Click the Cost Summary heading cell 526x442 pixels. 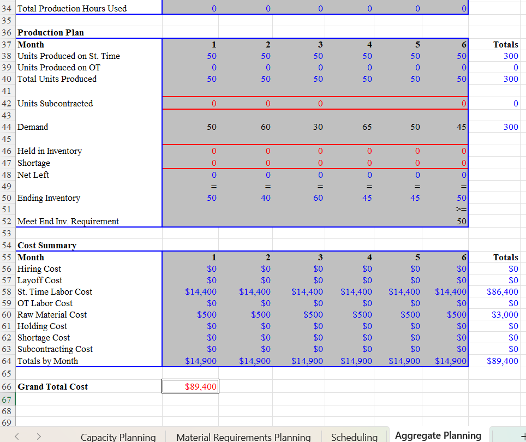[x=47, y=246]
